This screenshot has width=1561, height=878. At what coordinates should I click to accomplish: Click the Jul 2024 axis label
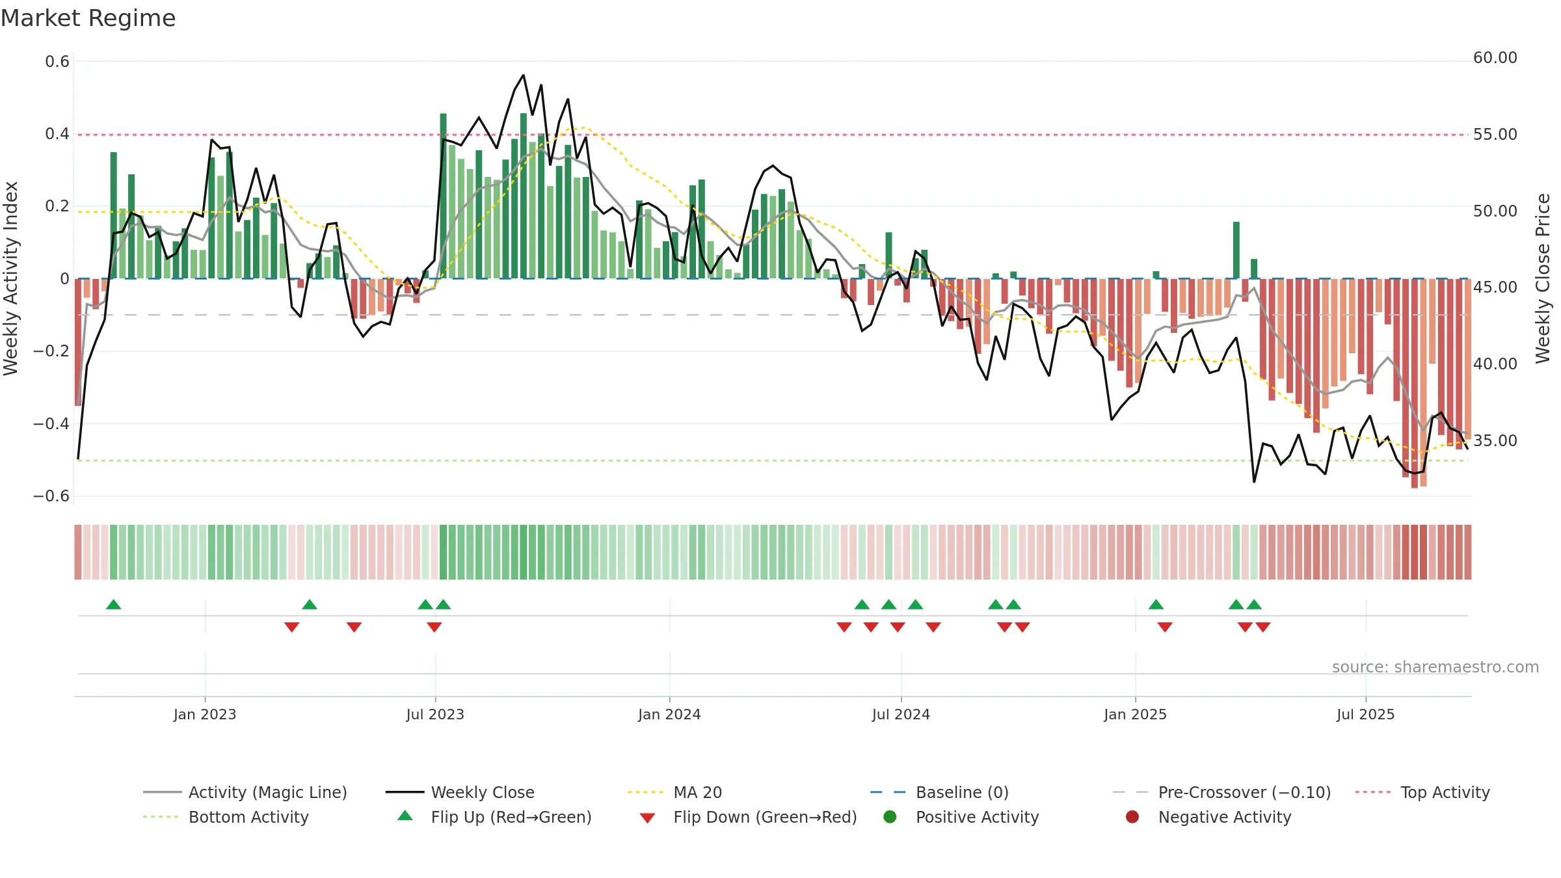(901, 714)
